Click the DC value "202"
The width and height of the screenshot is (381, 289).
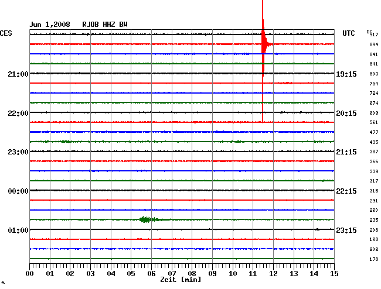pyautogui.click(x=374, y=249)
